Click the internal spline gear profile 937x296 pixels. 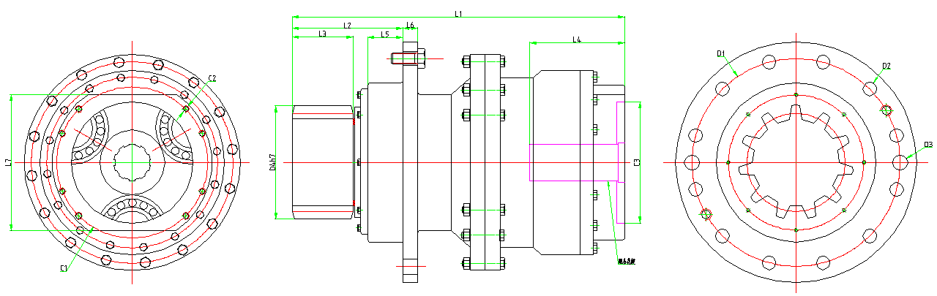click(x=795, y=162)
